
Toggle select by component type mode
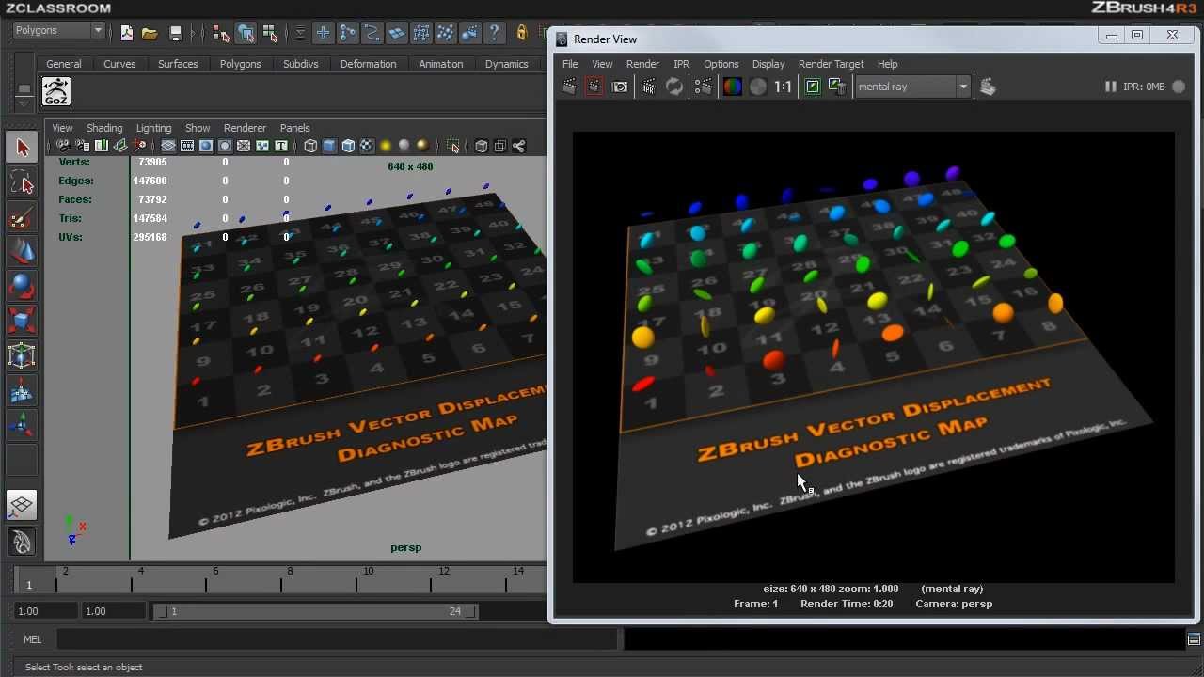tap(270, 34)
